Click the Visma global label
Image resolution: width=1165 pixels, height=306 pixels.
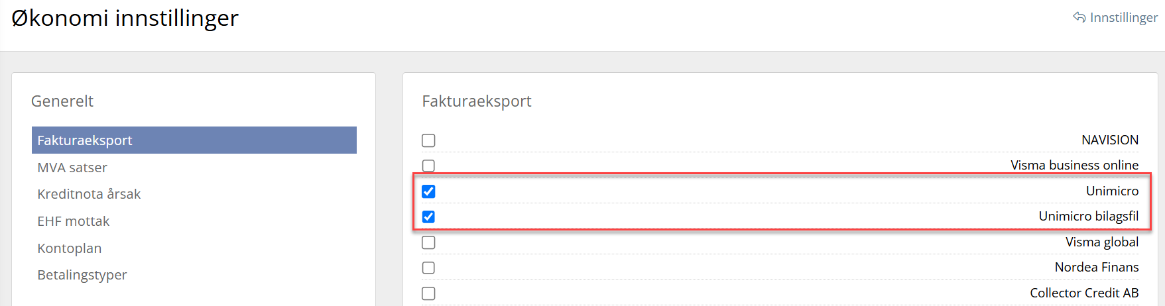pos(1101,242)
